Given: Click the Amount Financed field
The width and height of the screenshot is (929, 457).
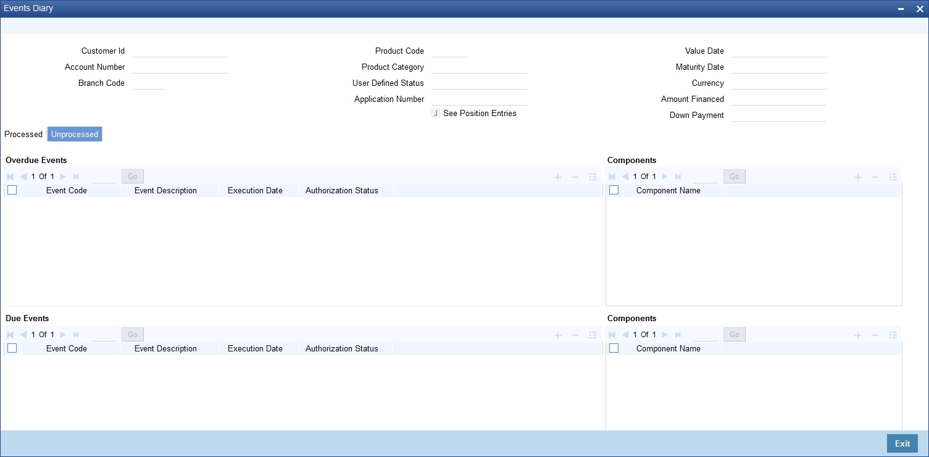Looking at the screenshot, I should [778, 99].
